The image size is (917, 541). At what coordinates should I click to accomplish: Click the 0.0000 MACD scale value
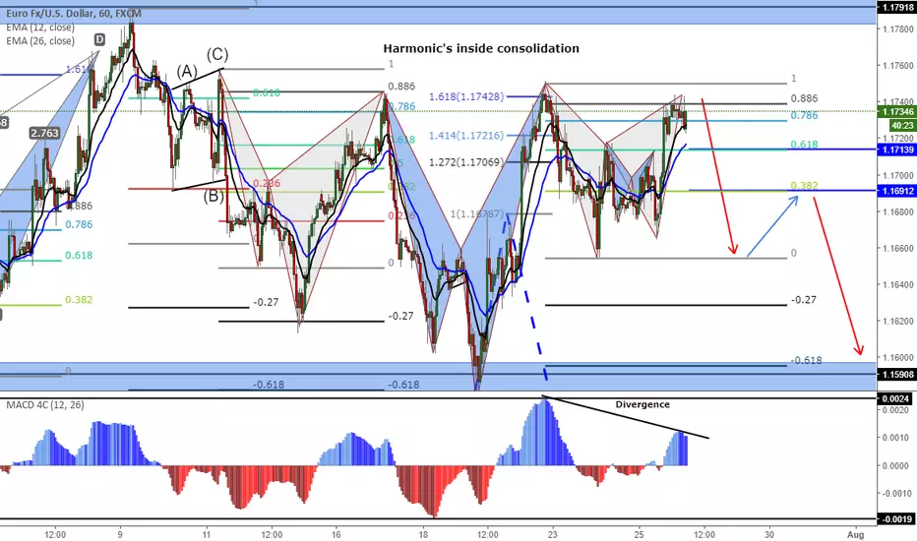coord(895,466)
